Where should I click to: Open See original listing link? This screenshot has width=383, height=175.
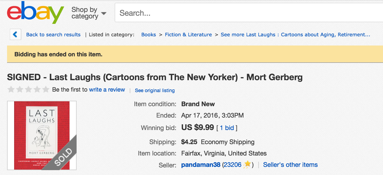click(x=155, y=90)
